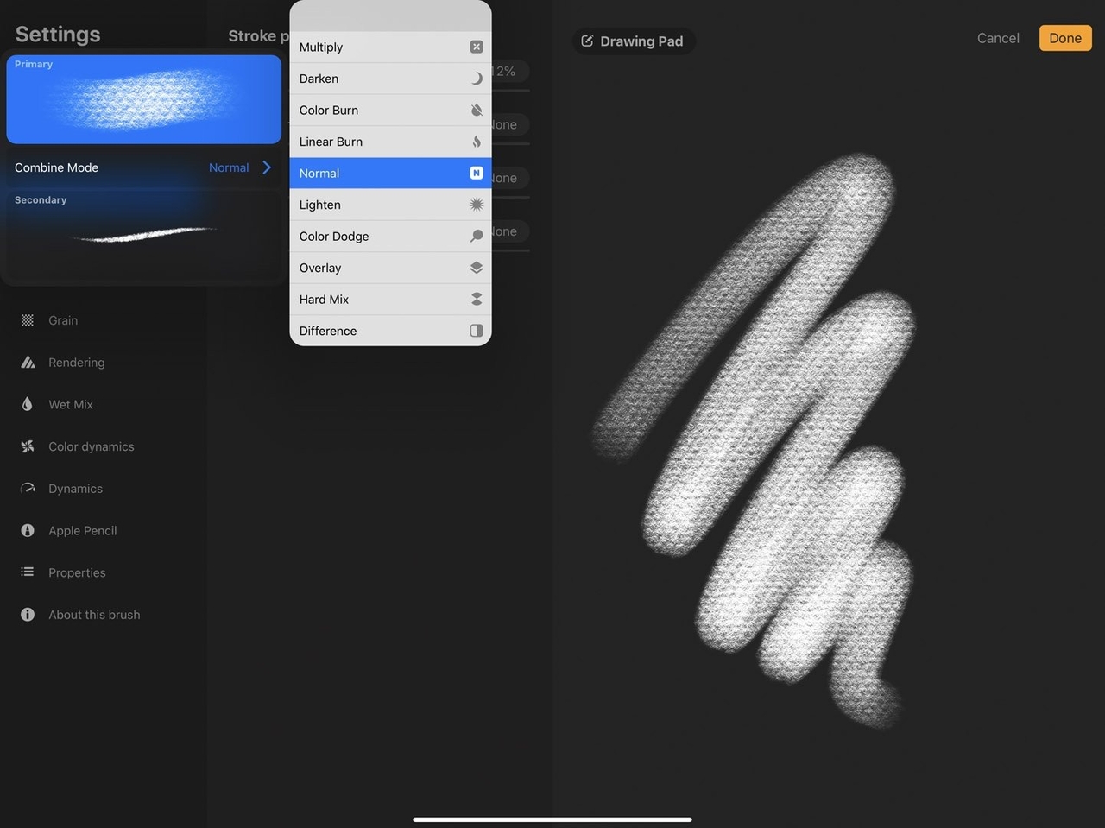The image size is (1105, 828).
Task: Select Multiply blend mode
Action: pos(390,47)
